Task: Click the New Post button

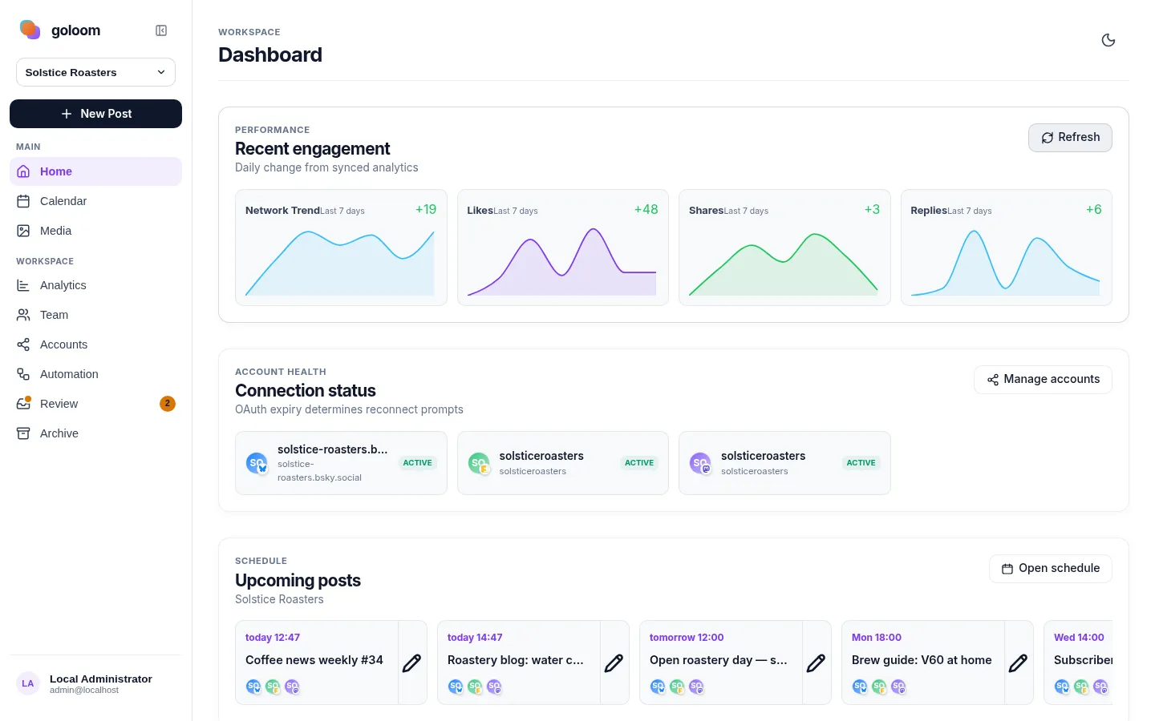Action: pos(95,114)
